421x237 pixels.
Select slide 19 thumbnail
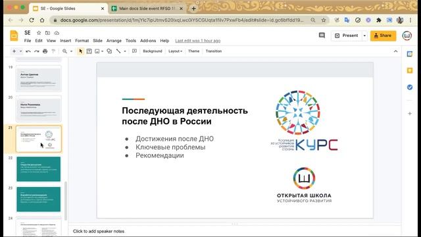pyautogui.click(x=39, y=78)
